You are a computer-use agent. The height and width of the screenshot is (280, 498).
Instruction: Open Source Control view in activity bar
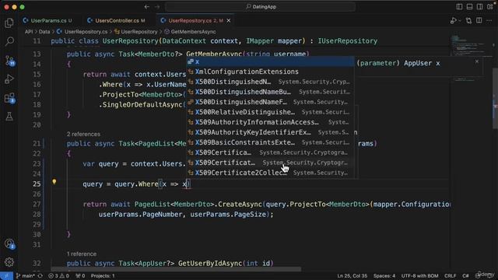tap(9, 61)
